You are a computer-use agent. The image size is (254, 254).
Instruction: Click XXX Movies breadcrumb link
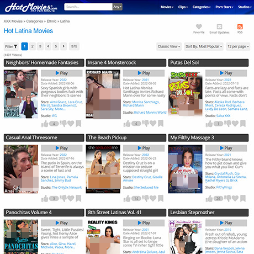pos(13,21)
